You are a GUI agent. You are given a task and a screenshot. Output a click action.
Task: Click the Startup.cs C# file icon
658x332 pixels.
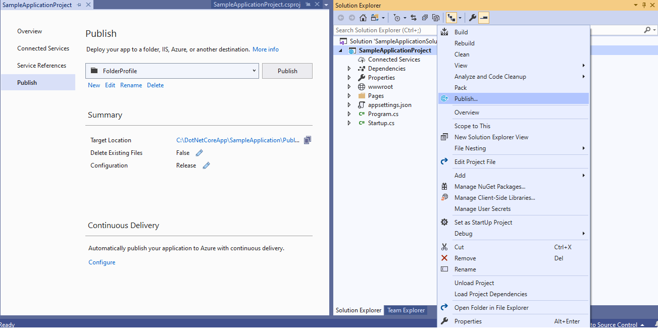[x=362, y=123]
